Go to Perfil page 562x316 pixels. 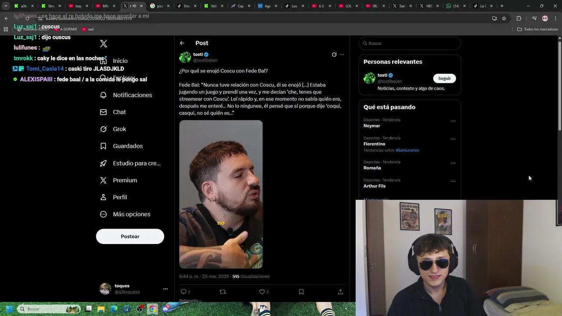(113, 197)
